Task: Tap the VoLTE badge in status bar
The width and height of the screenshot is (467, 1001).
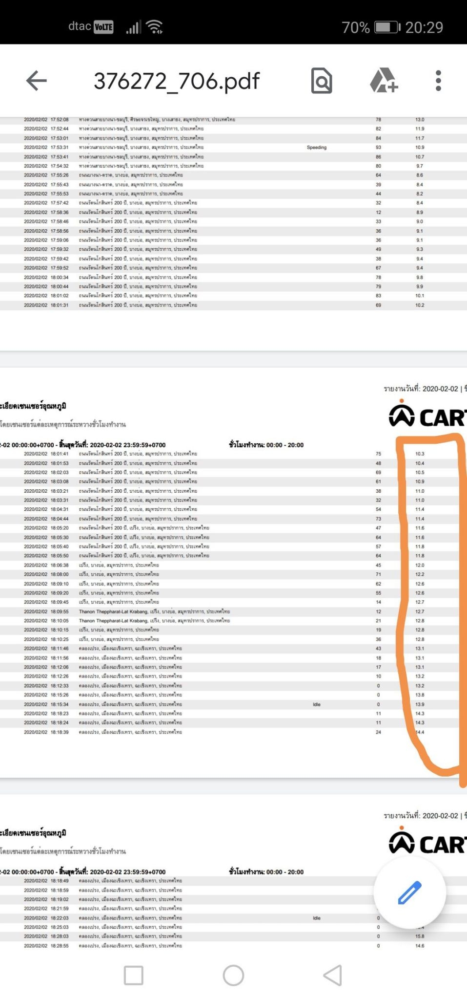Action: [x=103, y=27]
